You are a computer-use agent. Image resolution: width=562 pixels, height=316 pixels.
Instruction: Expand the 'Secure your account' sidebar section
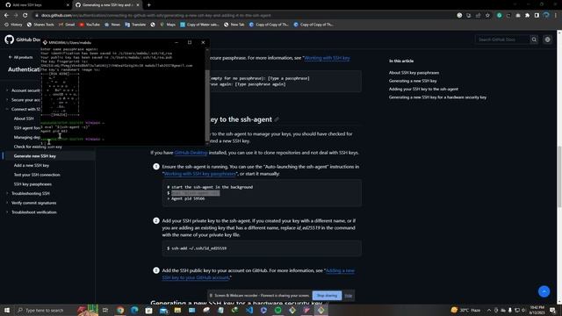point(24,100)
